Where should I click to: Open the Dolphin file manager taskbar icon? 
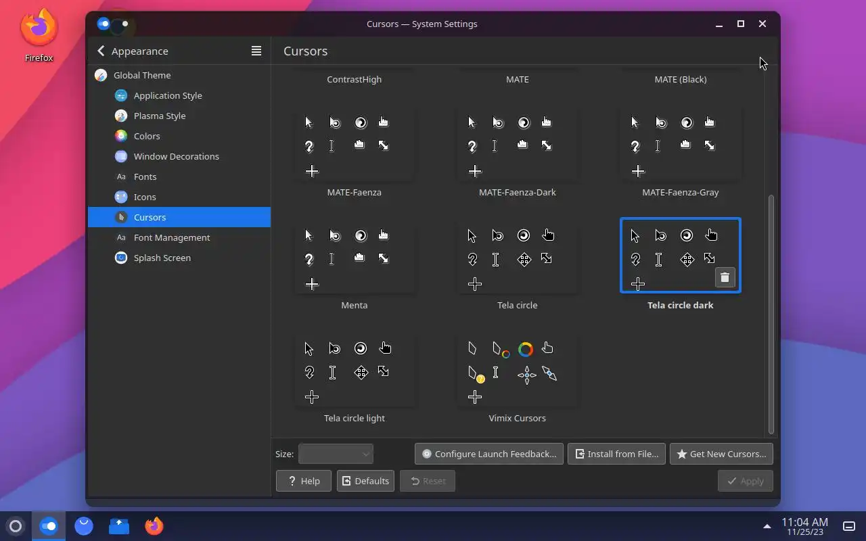(119, 525)
